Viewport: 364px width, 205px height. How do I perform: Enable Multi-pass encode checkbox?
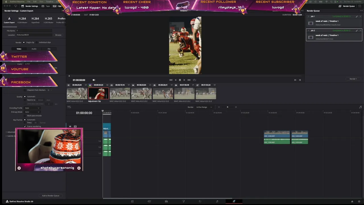coord(25,116)
